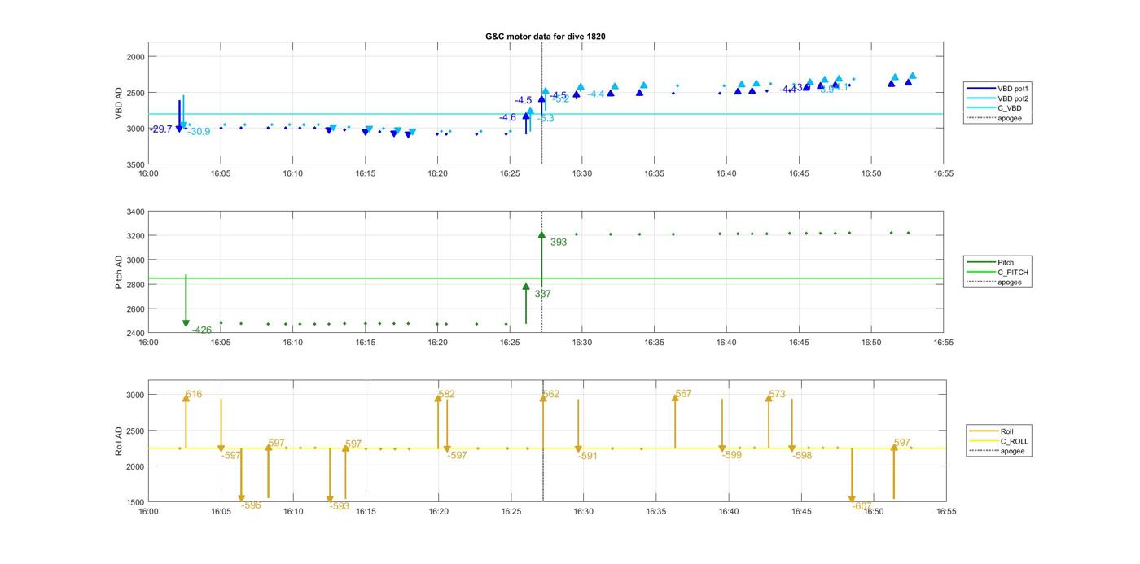Click the '-30.9' VBD data label
Image resolution: width=1140 pixels, height=564 pixels.
click(199, 132)
